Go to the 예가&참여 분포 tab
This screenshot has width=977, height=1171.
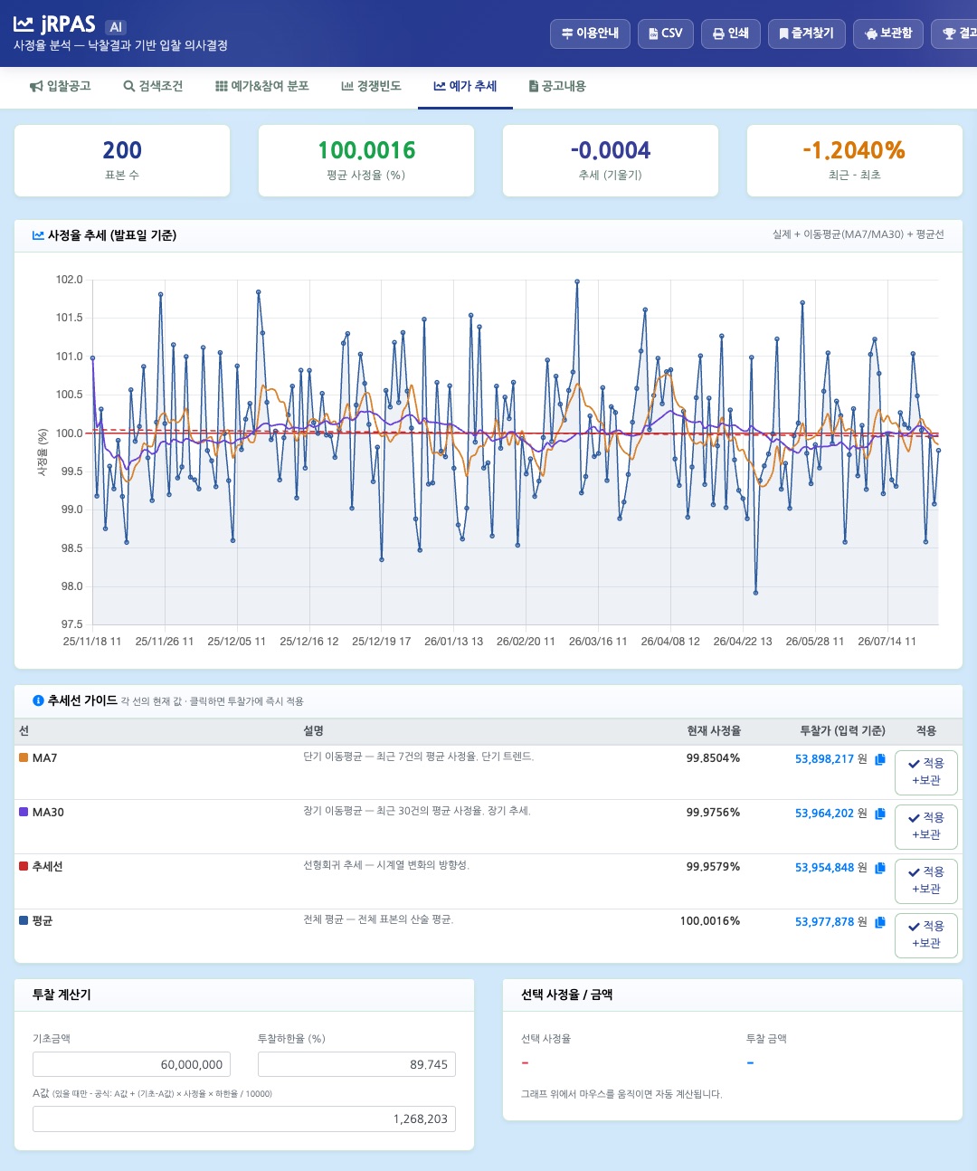pos(262,86)
